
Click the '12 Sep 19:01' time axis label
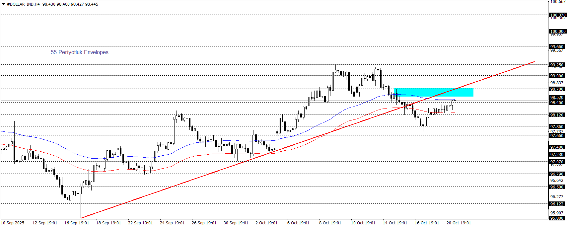[x=45, y=223]
